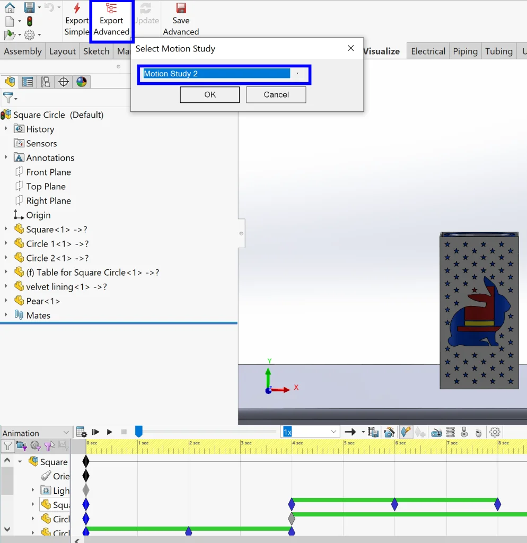
Task: Click Play from Start button
Action: [95, 432]
